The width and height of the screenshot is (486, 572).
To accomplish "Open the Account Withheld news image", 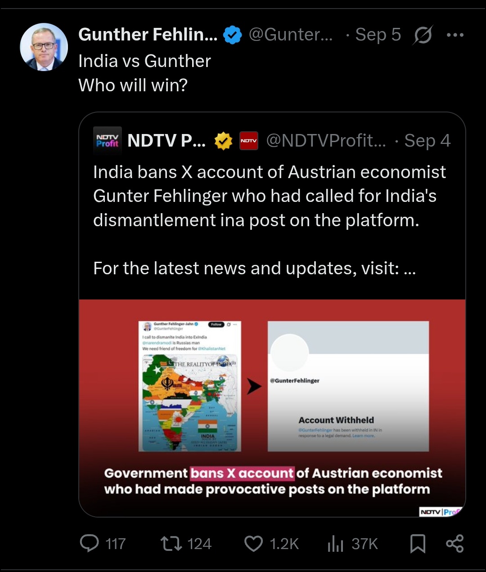I will (272, 408).
